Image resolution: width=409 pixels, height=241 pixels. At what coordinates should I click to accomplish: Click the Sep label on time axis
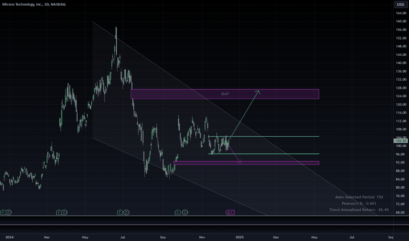pyautogui.click(x=163, y=237)
